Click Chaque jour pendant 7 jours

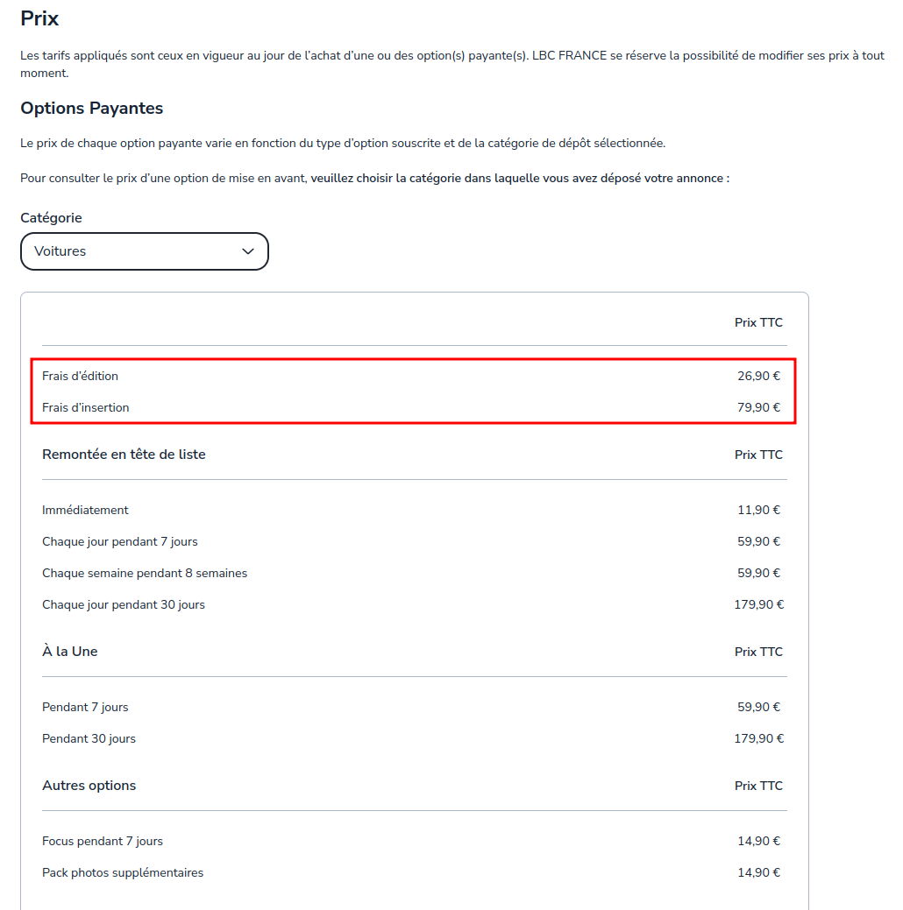pos(120,541)
